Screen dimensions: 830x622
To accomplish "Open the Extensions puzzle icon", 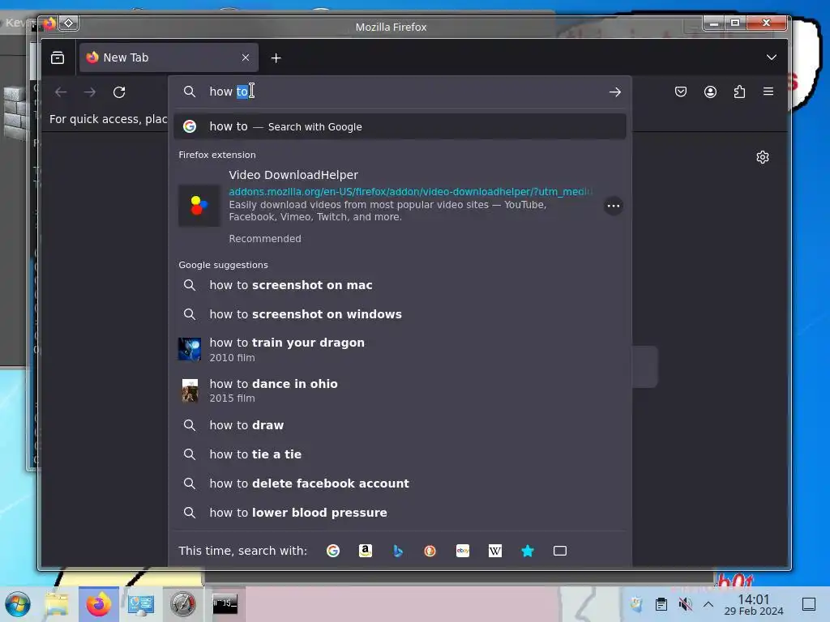I will [739, 92].
